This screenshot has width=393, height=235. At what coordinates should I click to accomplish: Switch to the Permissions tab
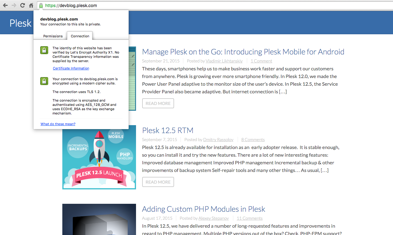[x=53, y=36]
